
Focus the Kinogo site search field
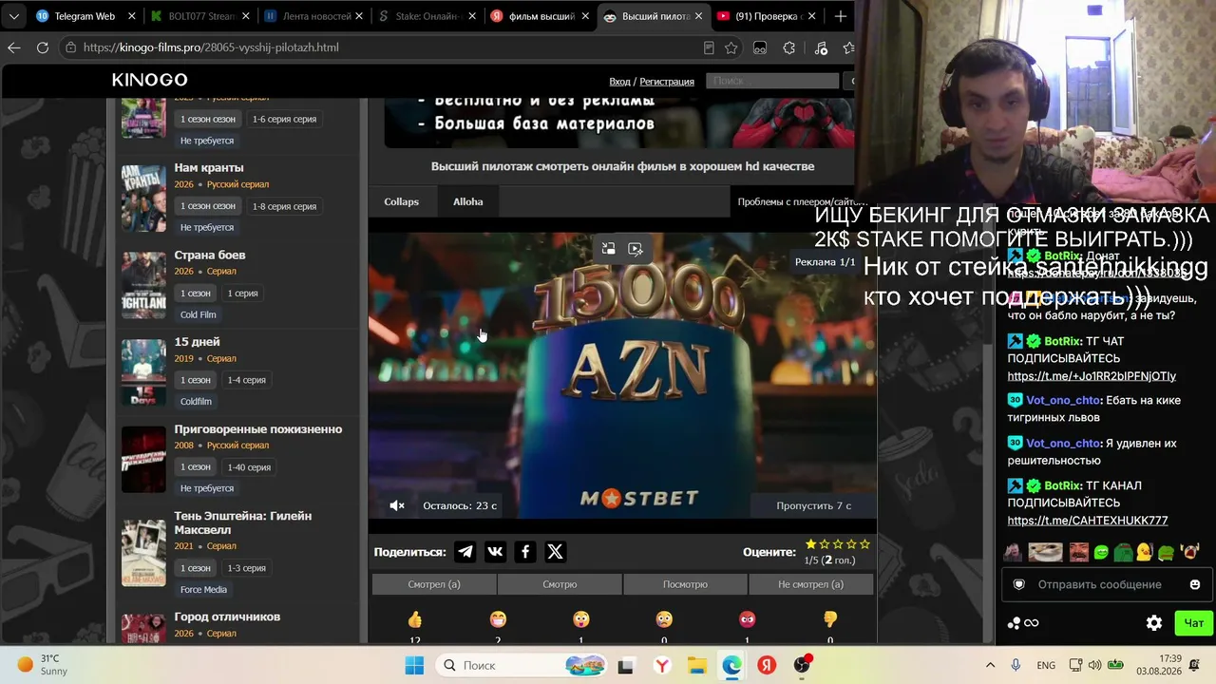point(772,82)
